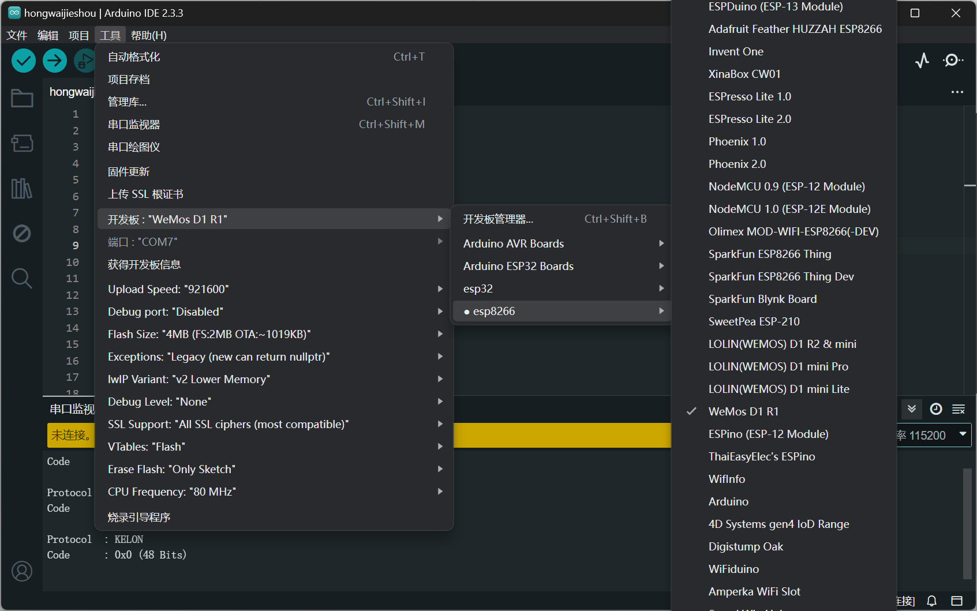This screenshot has width=977, height=611.
Task: Expand the CPU Frequency "80 MHz" submenu
Action: pyautogui.click(x=274, y=492)
